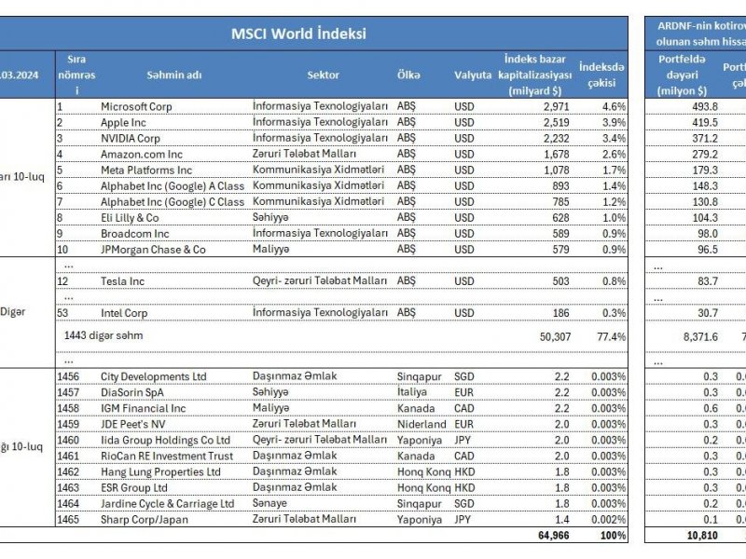Click the 'JDE Peet's NV' cell
The height and width of the screenshot is (559, 746).
point(132,425)
